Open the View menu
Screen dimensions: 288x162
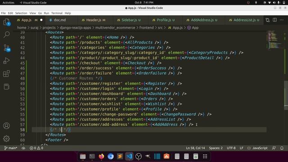click(33, 13)
